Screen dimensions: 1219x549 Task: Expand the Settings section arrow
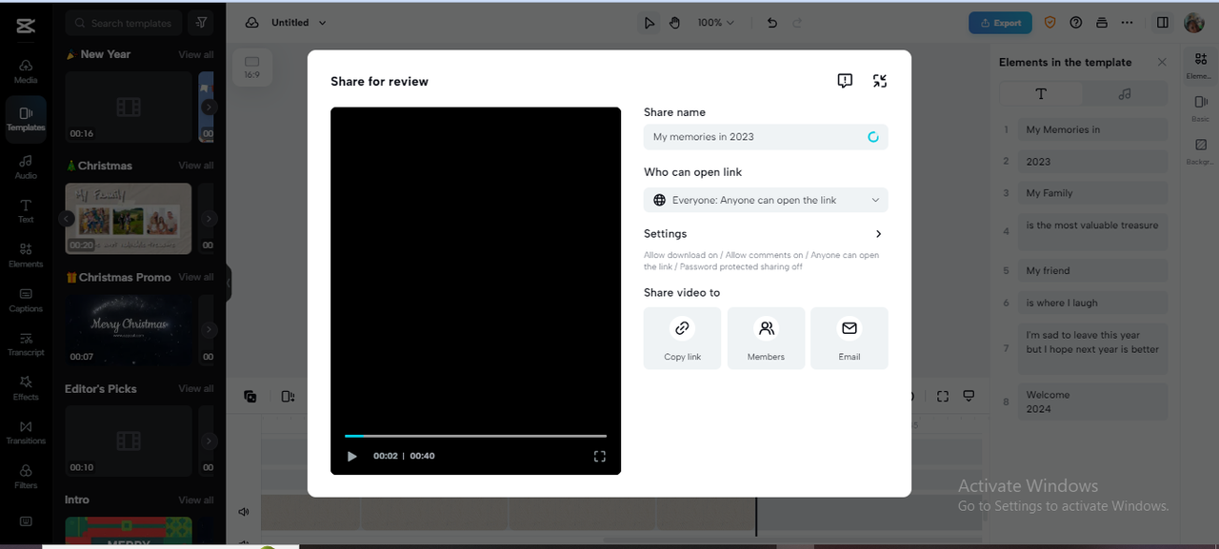(x=878, y=234)
